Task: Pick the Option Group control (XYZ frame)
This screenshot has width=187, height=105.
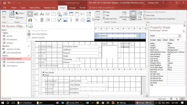Action: (77, 14)
